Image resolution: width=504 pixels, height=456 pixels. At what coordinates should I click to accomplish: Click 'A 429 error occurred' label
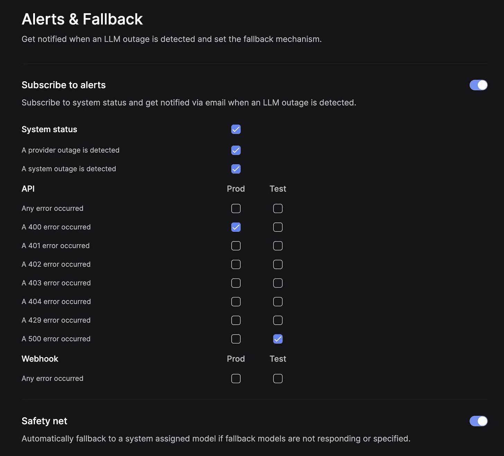pyautogui.click(x=56, y=320)
